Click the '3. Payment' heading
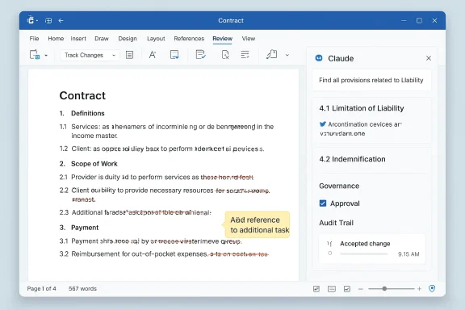465x310 pixels. click(79, 228)
